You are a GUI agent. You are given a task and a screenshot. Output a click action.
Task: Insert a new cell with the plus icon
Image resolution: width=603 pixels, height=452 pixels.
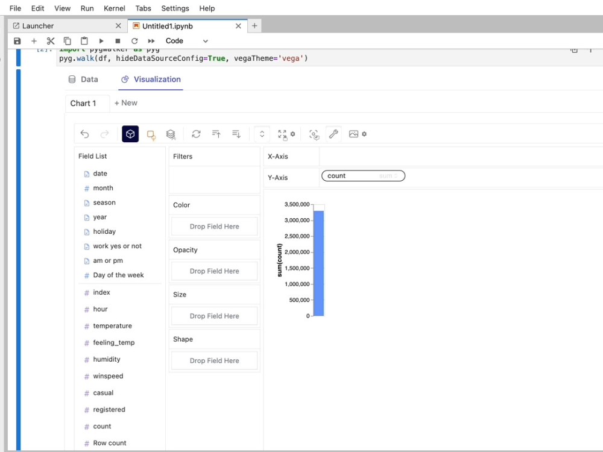[34, 41]
